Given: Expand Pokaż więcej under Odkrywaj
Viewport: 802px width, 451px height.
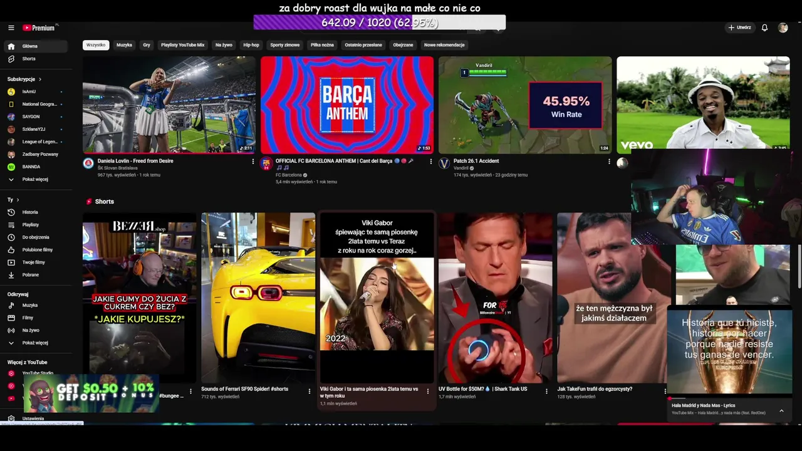Looking at the screenshot, I should (x=36, y=343).
